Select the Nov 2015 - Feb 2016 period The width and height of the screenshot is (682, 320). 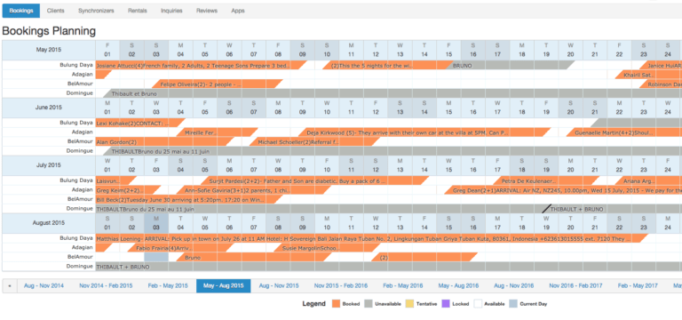coord(341,286)
